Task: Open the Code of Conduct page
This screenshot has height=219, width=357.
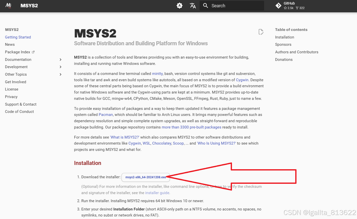Action: (x=19, y=112)
